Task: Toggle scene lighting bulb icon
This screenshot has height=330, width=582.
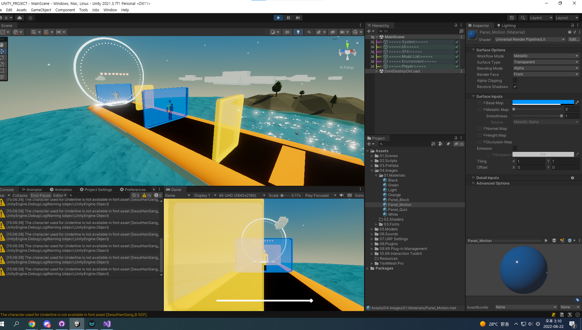Action: 298,32
